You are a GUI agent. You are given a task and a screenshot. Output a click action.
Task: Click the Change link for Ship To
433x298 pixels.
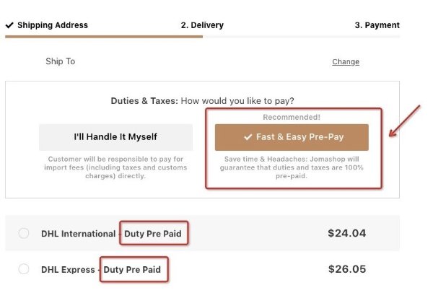pos(346,61)
